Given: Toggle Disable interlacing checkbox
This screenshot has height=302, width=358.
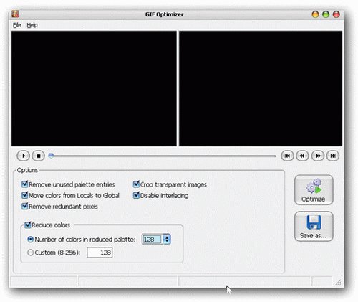Looking at the screenshot, I should [136, 195].
